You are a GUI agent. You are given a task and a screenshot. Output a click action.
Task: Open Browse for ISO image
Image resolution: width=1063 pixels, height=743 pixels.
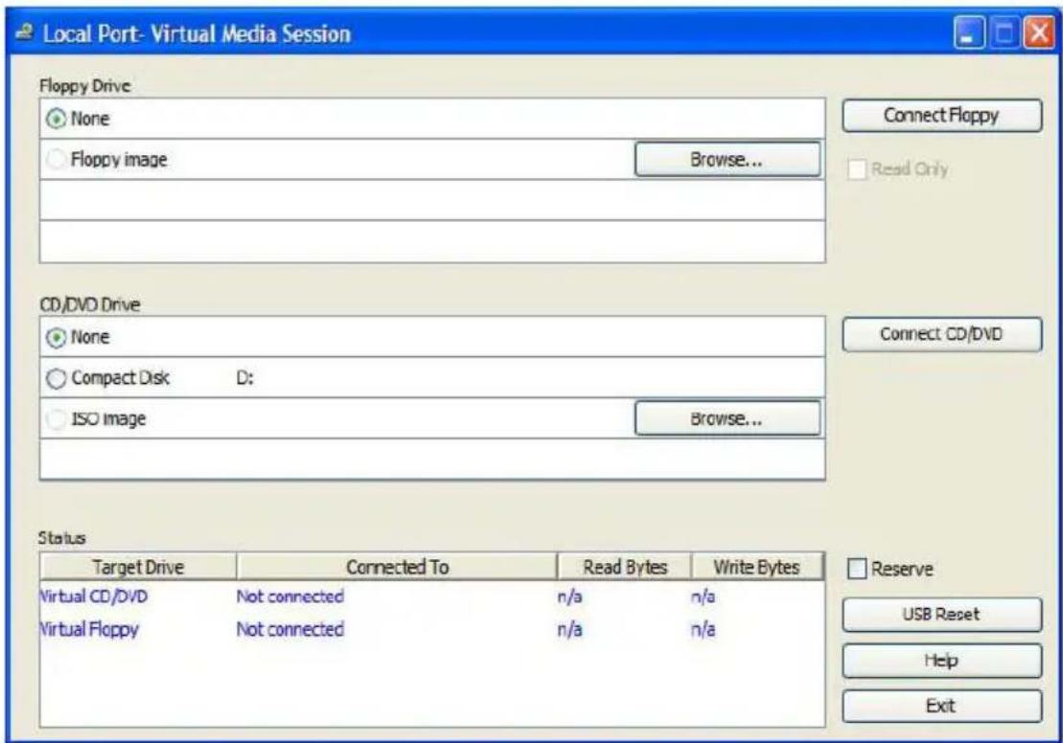click(727, 418)
